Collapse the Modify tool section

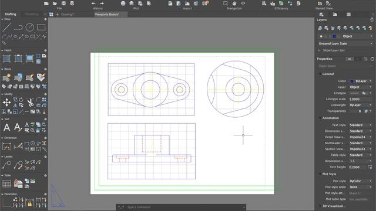(2, 94)
